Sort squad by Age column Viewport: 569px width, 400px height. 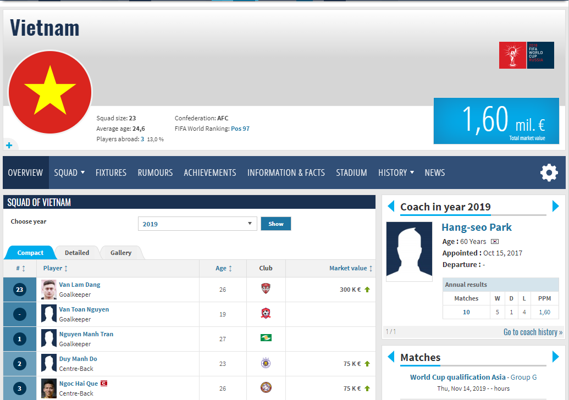click(224, 268)
